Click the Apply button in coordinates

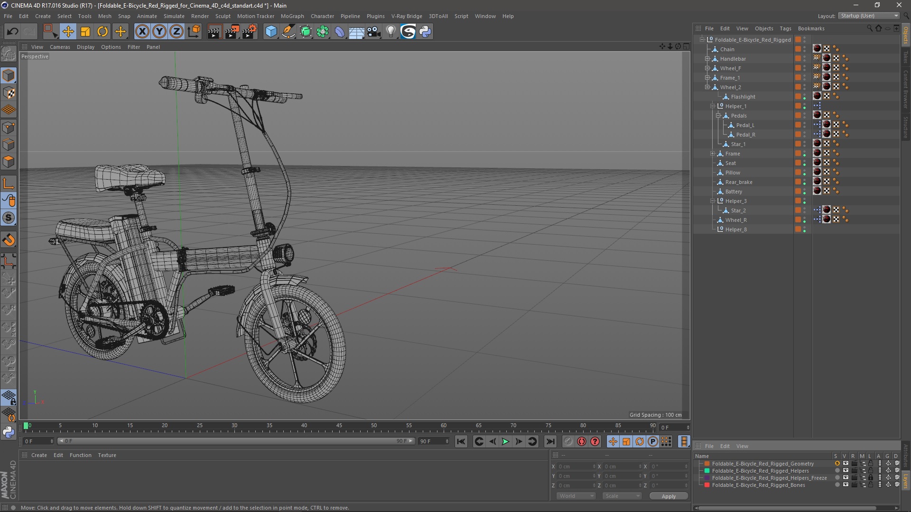(x=668, y=496)
